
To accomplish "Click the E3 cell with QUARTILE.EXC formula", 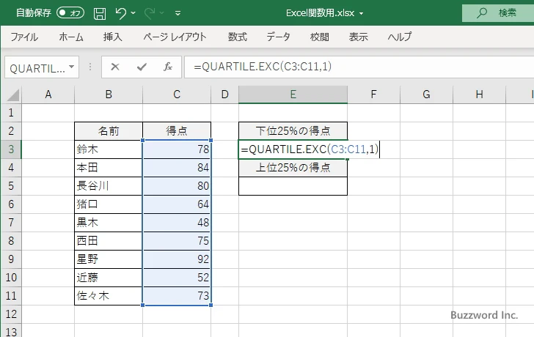I will tap(293, 149).
